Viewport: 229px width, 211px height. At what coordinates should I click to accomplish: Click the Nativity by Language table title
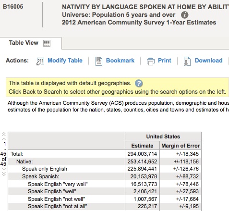[x=145, y=7]
